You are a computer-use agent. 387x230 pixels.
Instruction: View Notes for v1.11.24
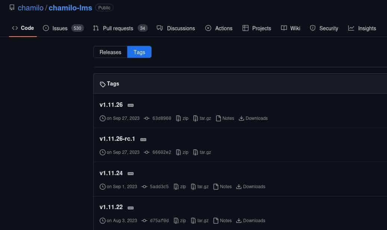[x=222, y=187]
